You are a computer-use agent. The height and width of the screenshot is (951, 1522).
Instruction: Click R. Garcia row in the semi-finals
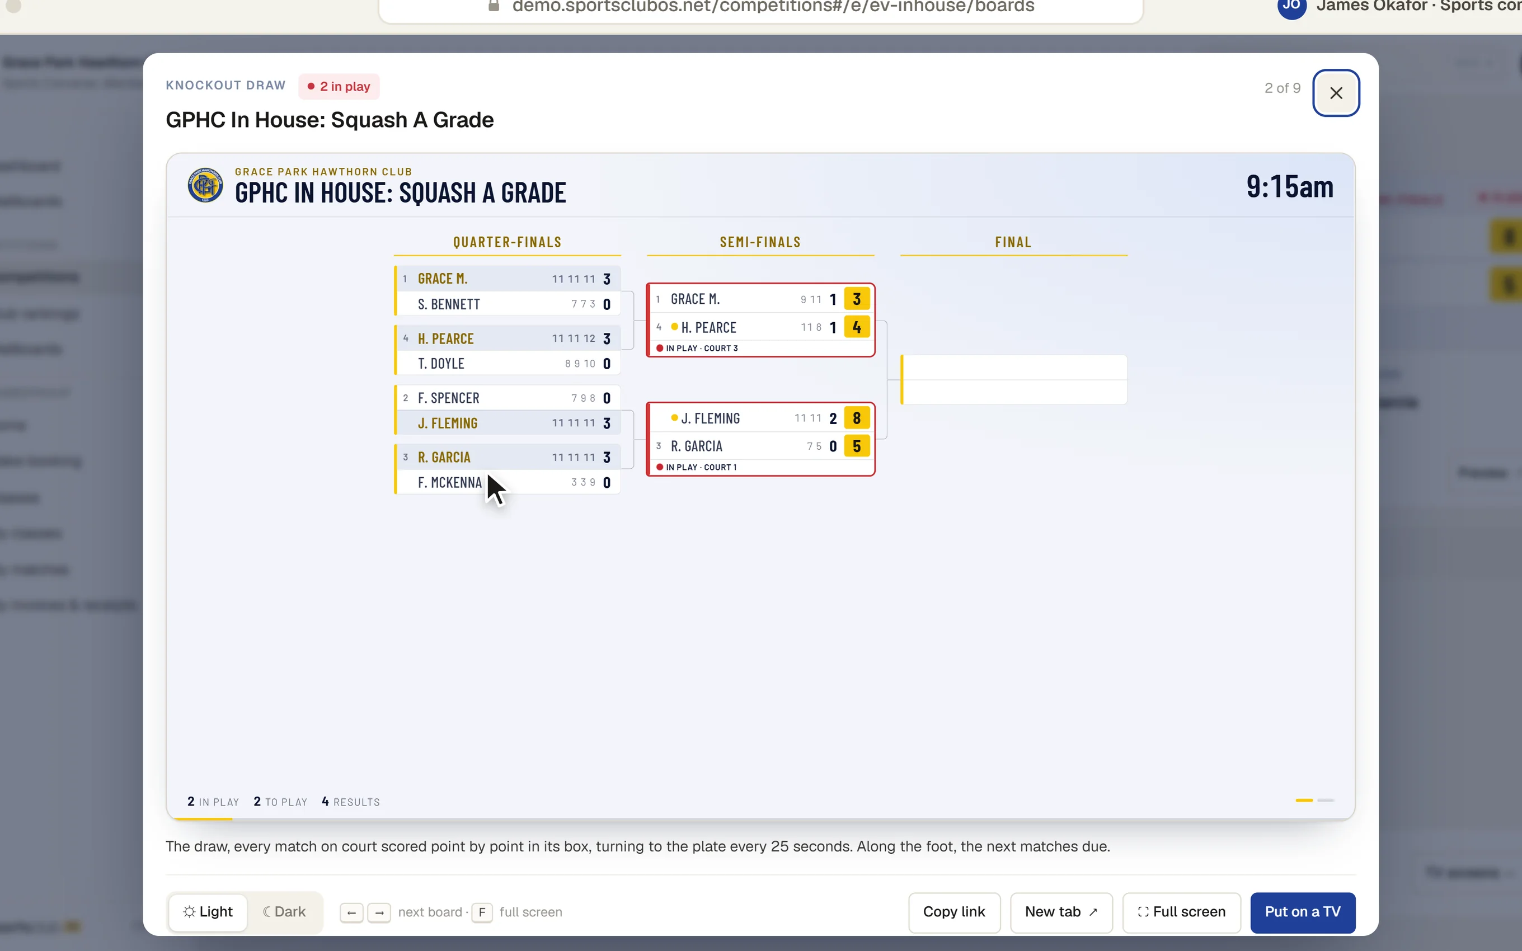coord(761,446)
